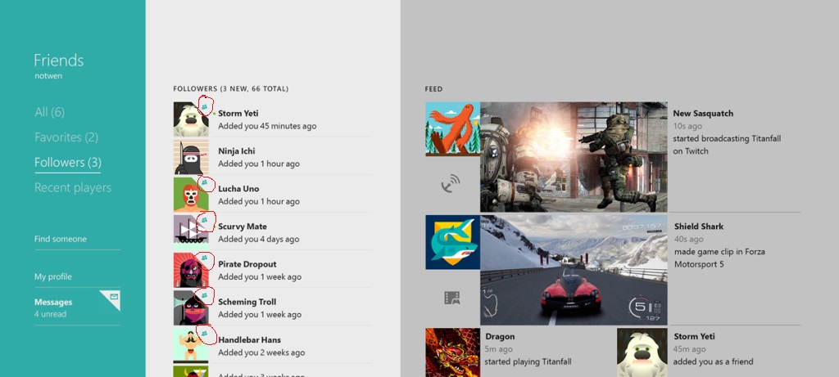Open Shield Shark's avatar in the feed

(x=452, y=242)
